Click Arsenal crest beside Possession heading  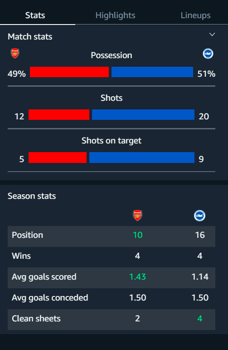pyautogui.click(x=15, y=54)
